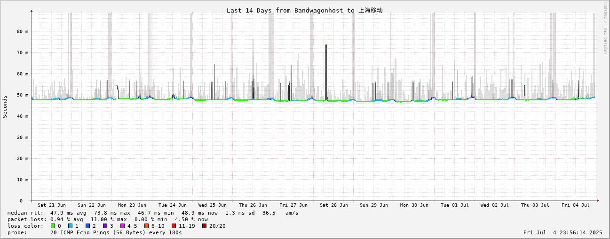Click the 'Seconds' vertical axis label
The width and height of the screenshot is (610, 239).
5,107
